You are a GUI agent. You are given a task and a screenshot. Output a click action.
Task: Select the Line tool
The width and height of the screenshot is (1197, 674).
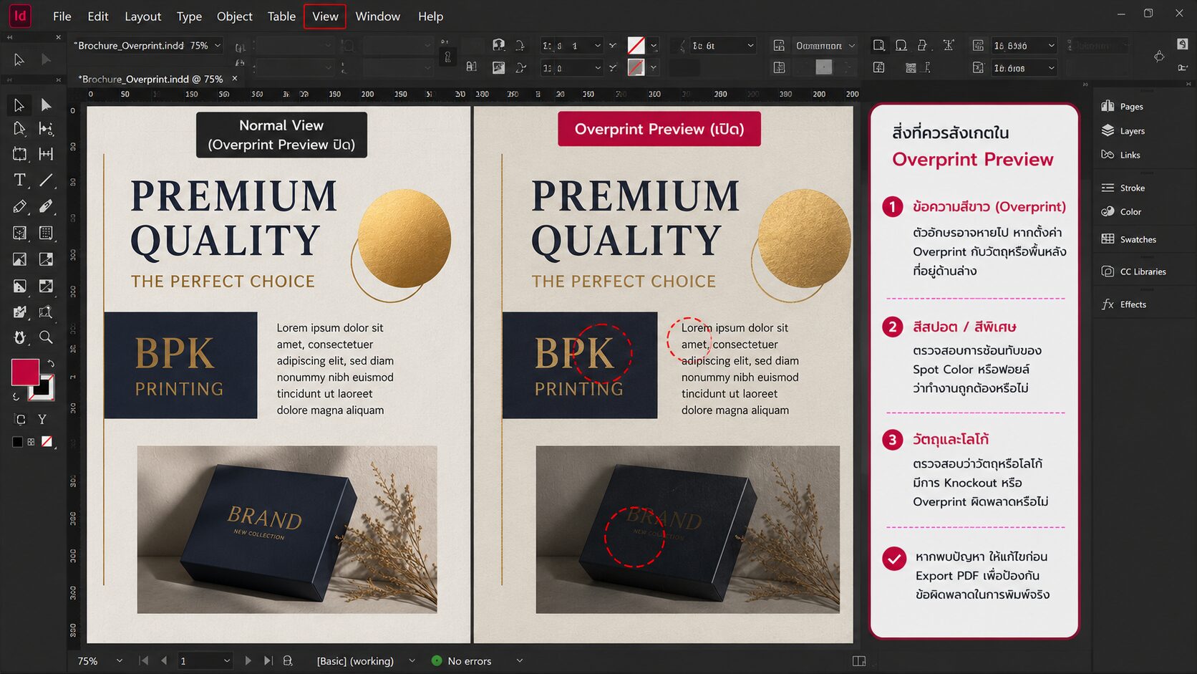(46, 180)
